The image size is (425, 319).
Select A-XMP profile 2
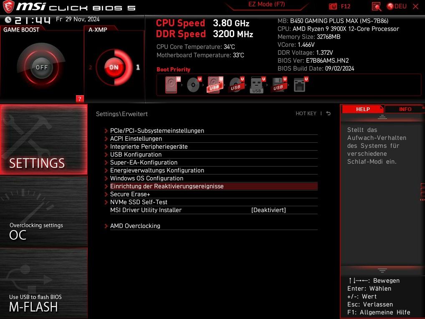pyautogui.click(x=91, y=67)
